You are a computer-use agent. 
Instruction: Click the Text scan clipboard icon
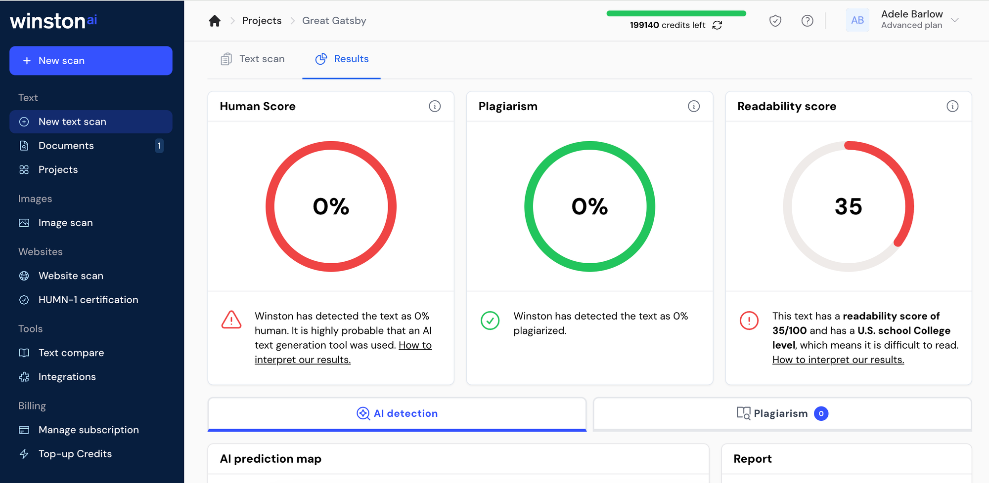[226, 59]
